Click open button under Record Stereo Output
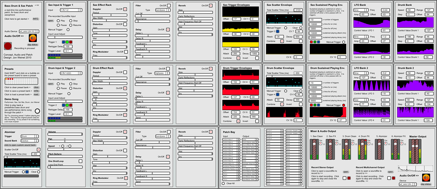 (346, 171)
